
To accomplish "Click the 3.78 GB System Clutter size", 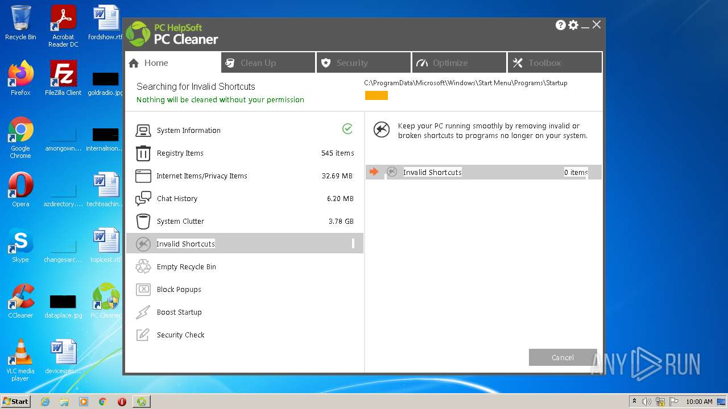I will pos(341,222).
